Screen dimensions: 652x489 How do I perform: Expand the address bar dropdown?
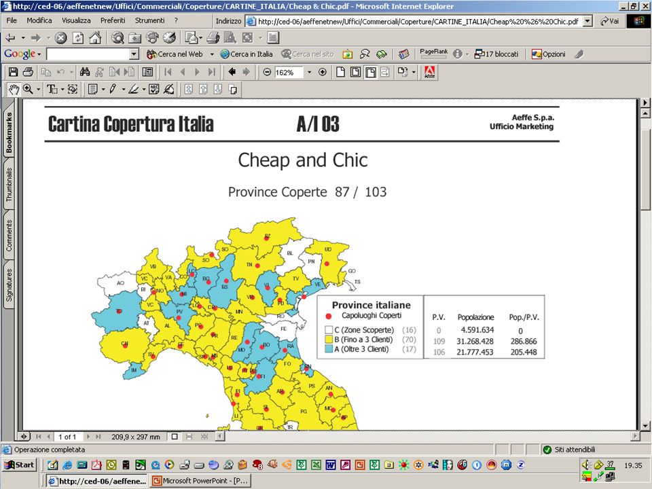tap(587, 21)
